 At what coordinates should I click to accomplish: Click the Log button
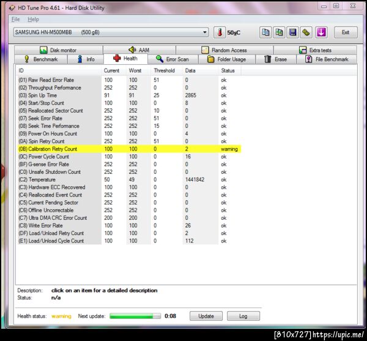click(x=243, y=316)
